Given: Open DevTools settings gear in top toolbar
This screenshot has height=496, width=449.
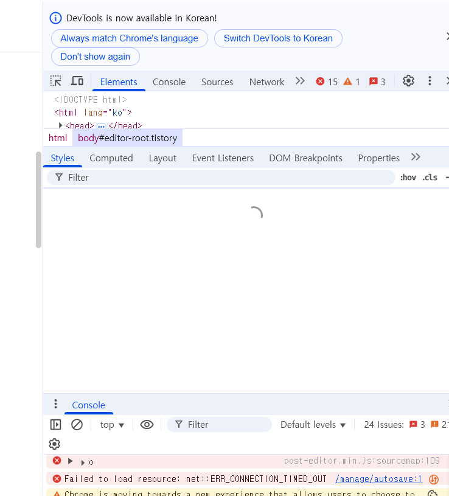Looking at the screenshot, I should click(408, 81).
